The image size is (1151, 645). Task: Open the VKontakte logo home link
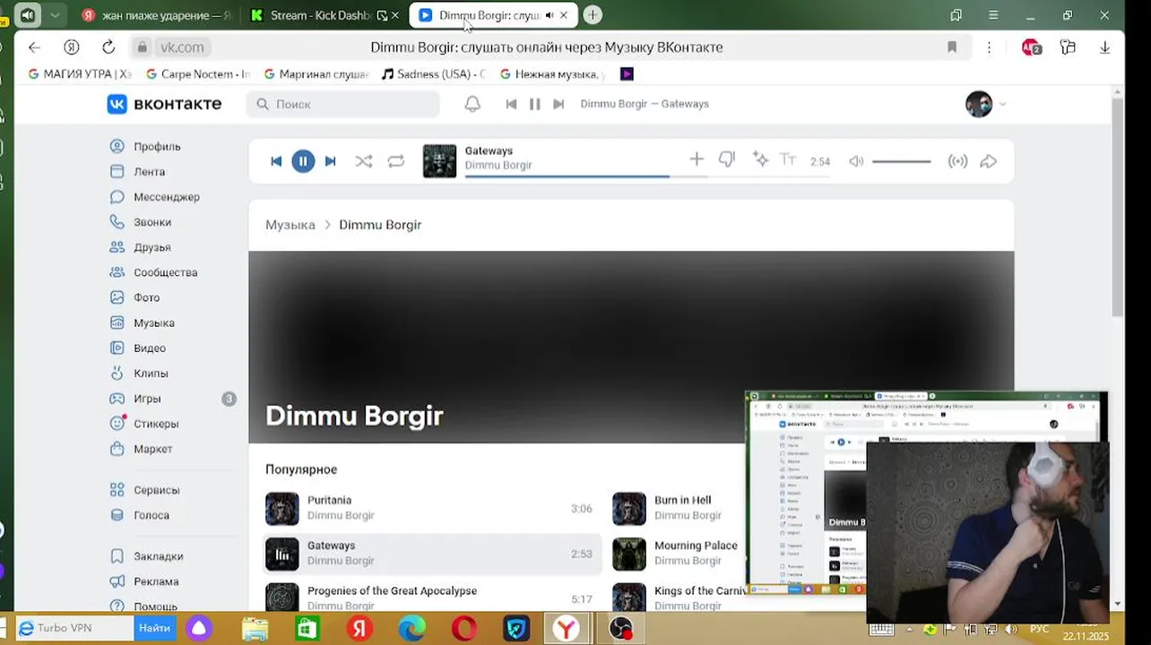[x=164, y=104]
